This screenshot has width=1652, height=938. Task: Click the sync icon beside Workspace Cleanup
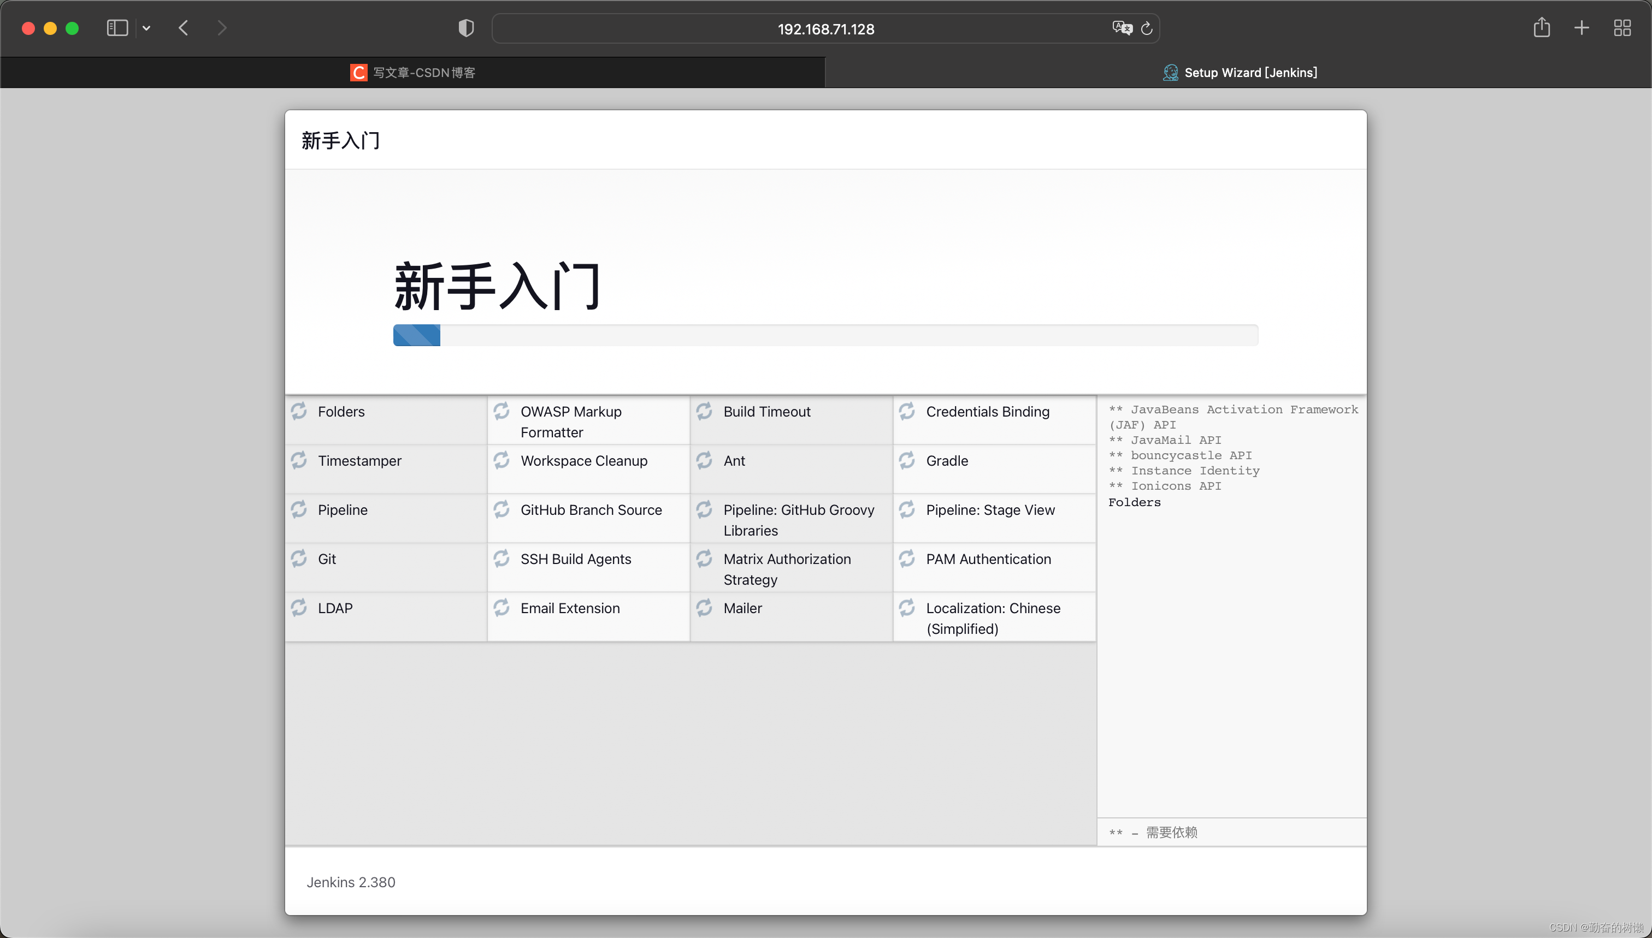[501, 460]
